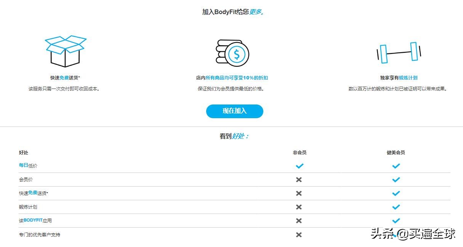Expand the 健美会员 column header
Image resolution: width=463 pixels, height=247 pixels.
396,152
